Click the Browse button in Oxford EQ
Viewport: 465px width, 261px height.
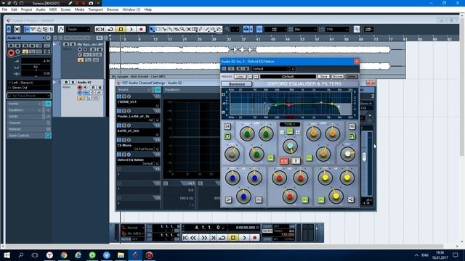click(337, 77)
